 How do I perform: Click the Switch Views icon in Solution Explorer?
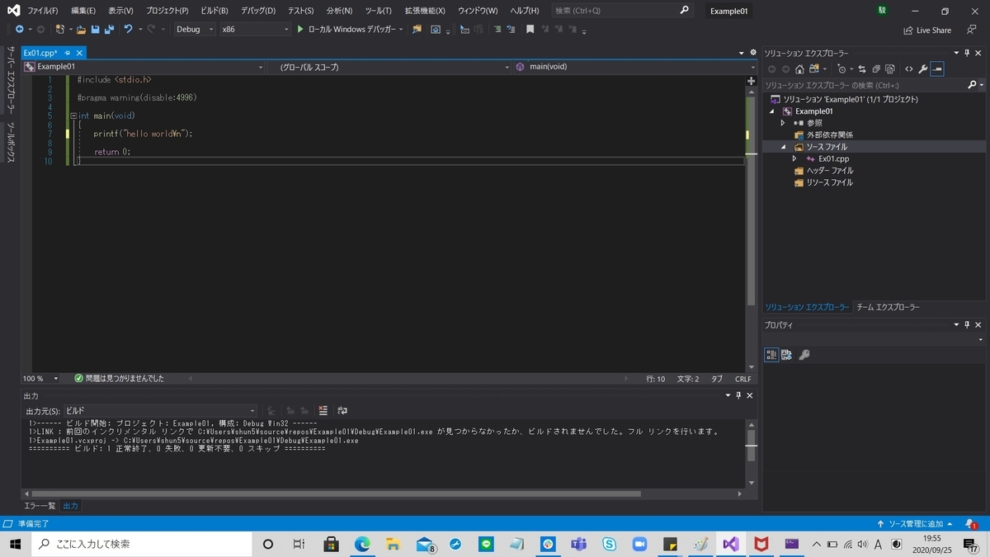(x=814, y=69)
